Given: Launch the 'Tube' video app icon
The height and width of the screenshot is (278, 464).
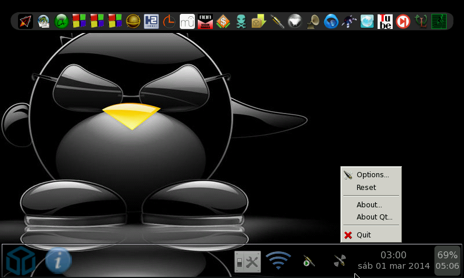Looking at the screenshot, I should 385,21.
